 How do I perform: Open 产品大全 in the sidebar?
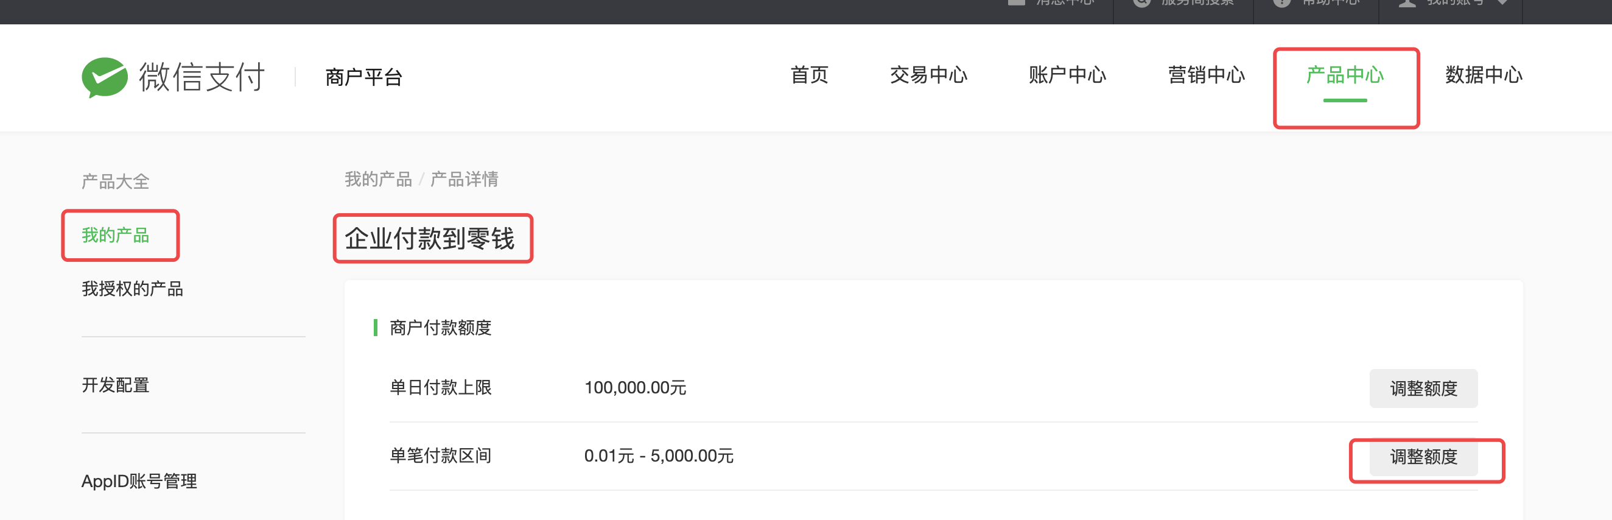coord(116,181)
